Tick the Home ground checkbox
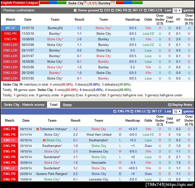Viewport: 195px width, 188px height. [x=75, y=10]
